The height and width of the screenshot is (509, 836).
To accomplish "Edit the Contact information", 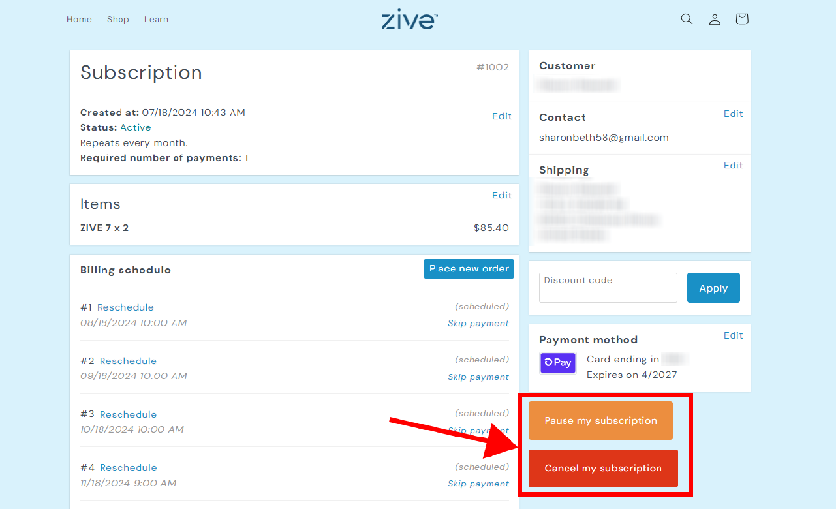I will tap(734, 114).
